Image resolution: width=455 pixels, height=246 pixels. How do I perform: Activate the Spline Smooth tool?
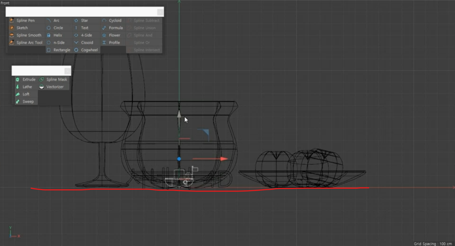click(26, 35)
